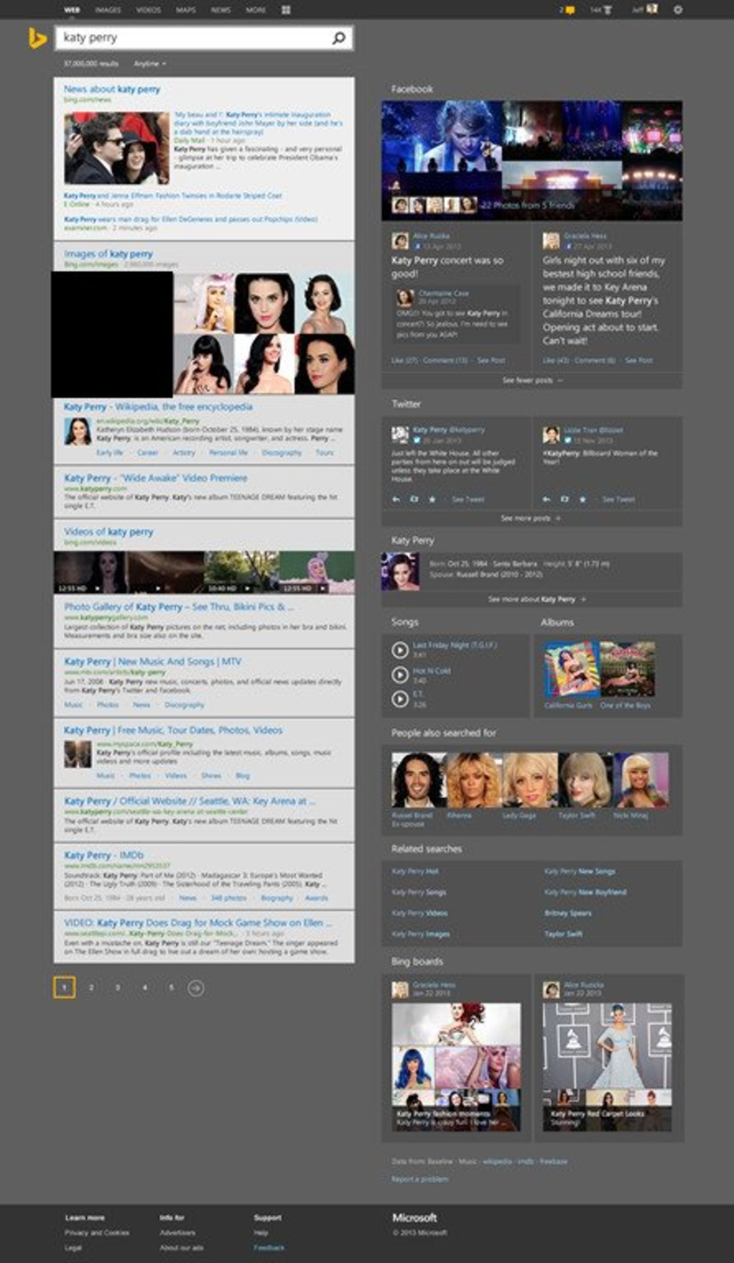Image resolution: width=734 pixels, height=1263 pixels.
Task: Open News about katy perry heading
Action: pyautogui.click(x=112, y=89)
